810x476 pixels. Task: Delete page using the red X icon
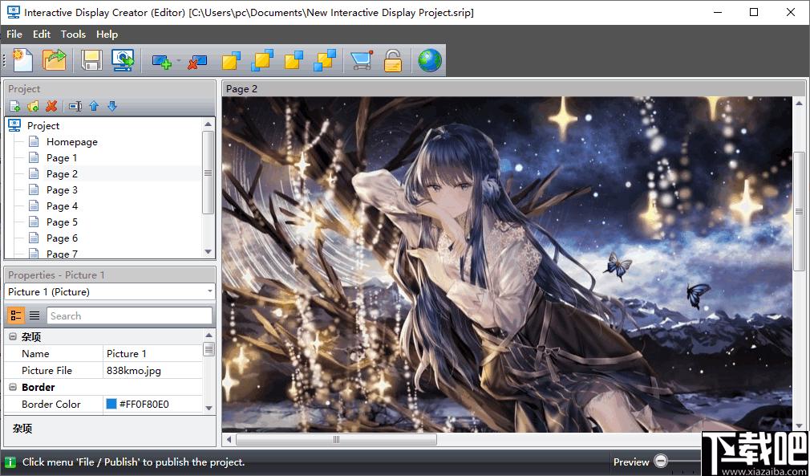click(x=51, y=107)
